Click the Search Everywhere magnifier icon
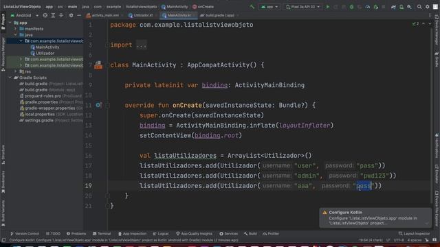 (x=419, y=7)
